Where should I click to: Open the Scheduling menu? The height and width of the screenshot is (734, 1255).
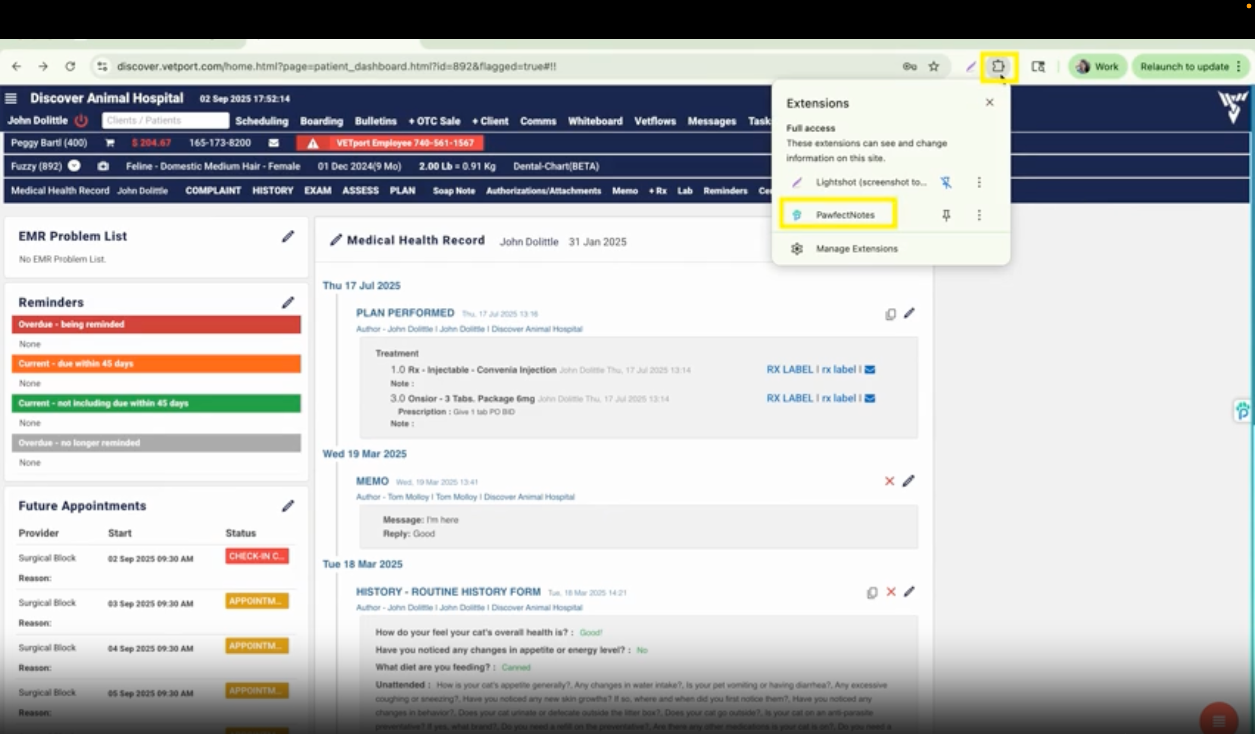click(262, 121)
